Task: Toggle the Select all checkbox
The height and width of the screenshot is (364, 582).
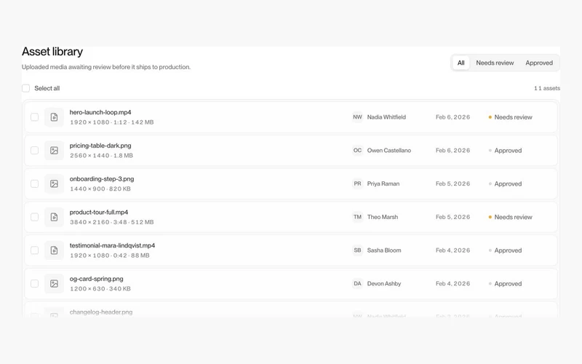Action: point(25,88)
